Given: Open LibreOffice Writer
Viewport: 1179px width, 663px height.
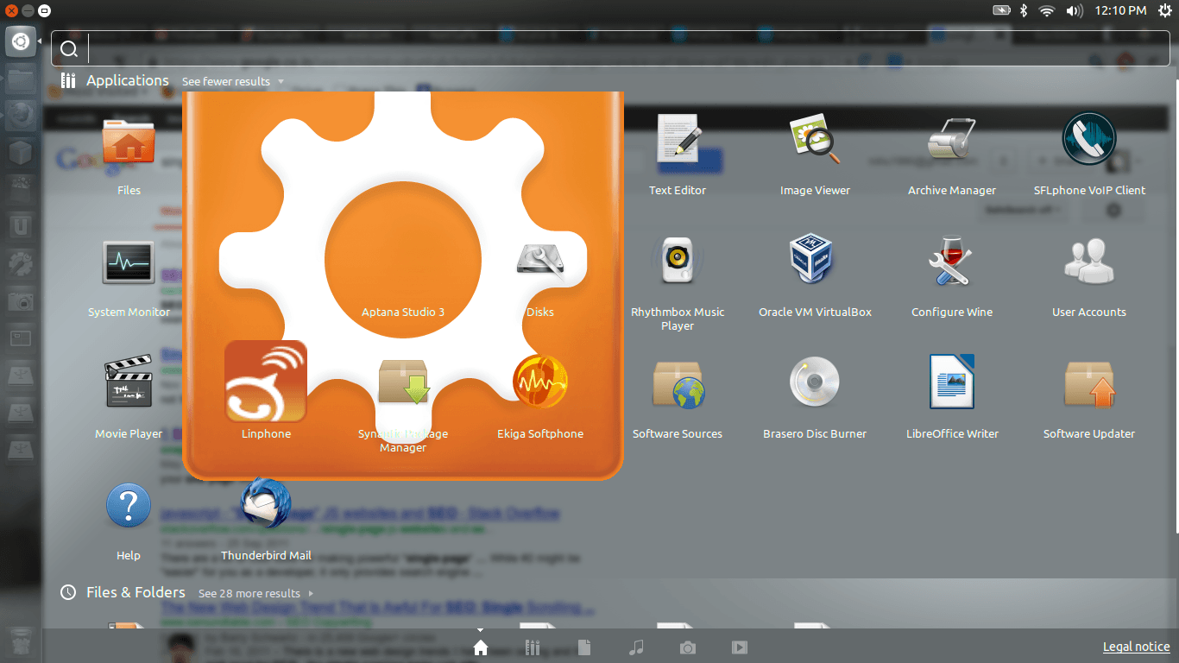Looking at the screenshot, I should click(952, 382).
